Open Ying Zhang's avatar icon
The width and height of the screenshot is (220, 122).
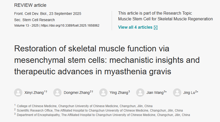[103, 93]
